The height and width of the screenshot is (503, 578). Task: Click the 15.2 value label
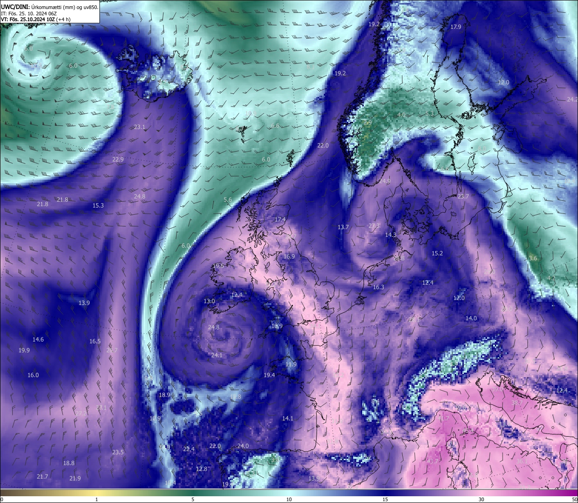(437, 253)
